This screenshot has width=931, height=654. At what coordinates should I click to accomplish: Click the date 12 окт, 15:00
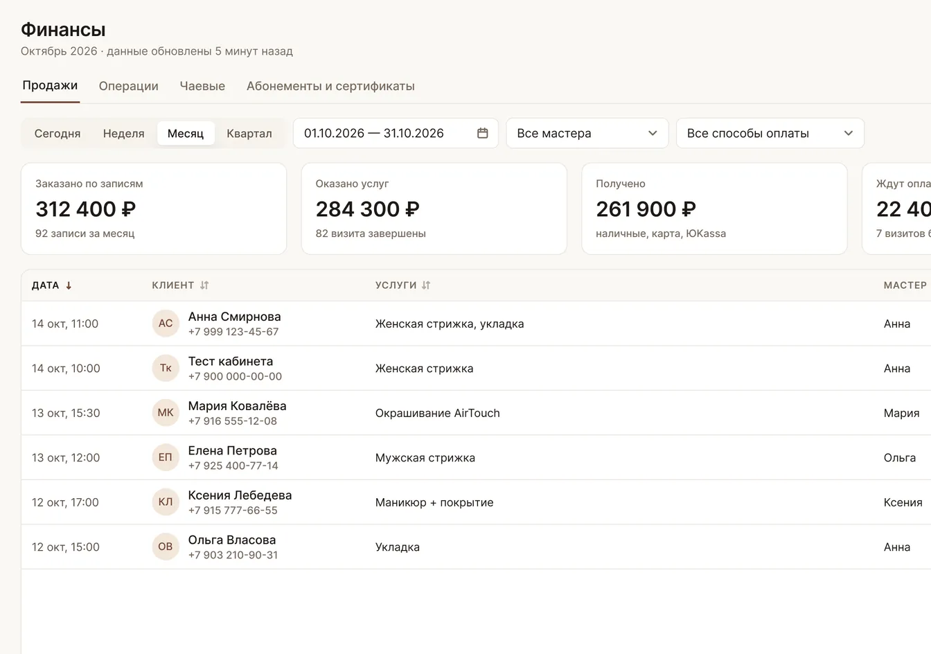66,547
